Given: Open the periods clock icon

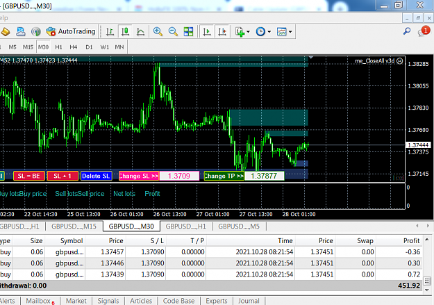Looking at the screenshot, I should (x=260, y=31).
